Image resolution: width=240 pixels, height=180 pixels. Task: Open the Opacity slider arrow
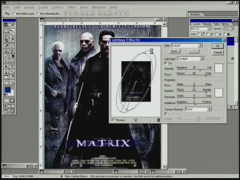[x=233, y=28]
